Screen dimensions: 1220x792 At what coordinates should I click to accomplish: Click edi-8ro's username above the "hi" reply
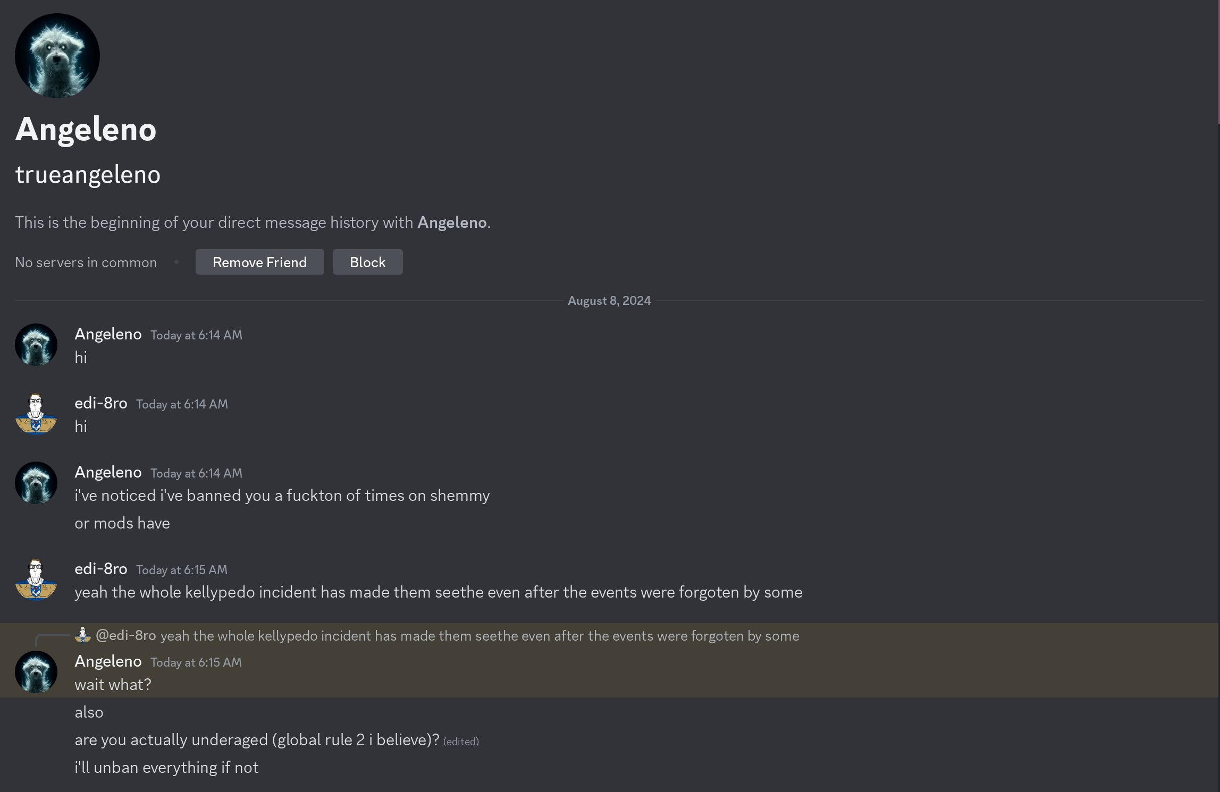click(x=101, y=403)
